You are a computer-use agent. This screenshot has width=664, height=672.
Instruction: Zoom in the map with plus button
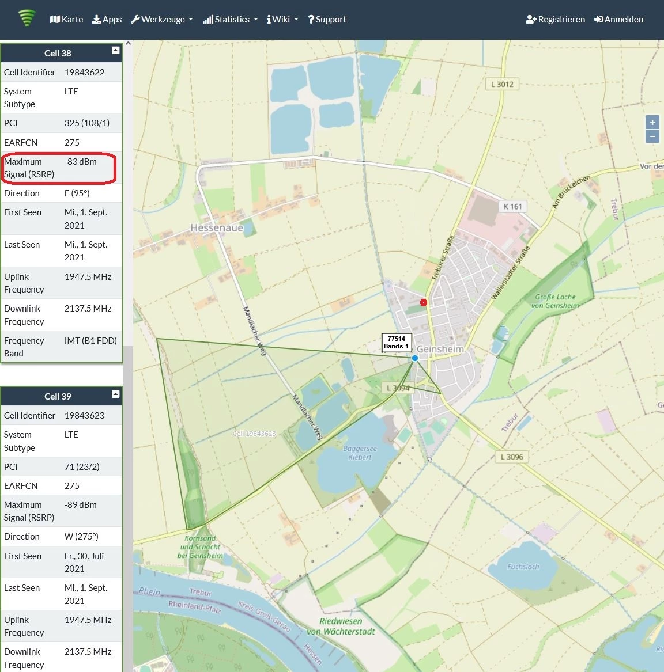(652, 122)
